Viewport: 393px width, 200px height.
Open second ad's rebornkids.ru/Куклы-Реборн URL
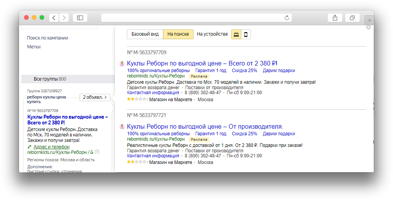(156, 139)
